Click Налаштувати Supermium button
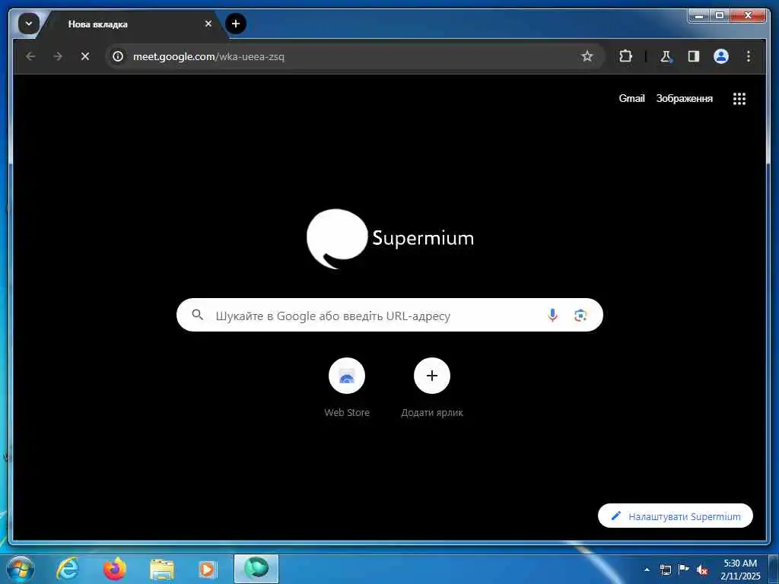Screen dimensions: 779x584 pos(676,516)
